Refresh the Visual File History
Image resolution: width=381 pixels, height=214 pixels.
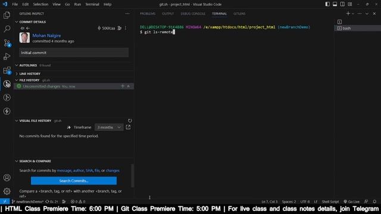130,121
